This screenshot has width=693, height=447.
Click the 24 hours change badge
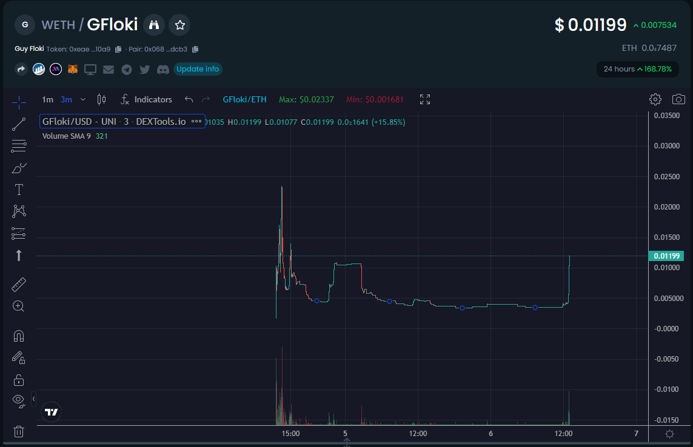pyautogui.click(x=637, y=69)
